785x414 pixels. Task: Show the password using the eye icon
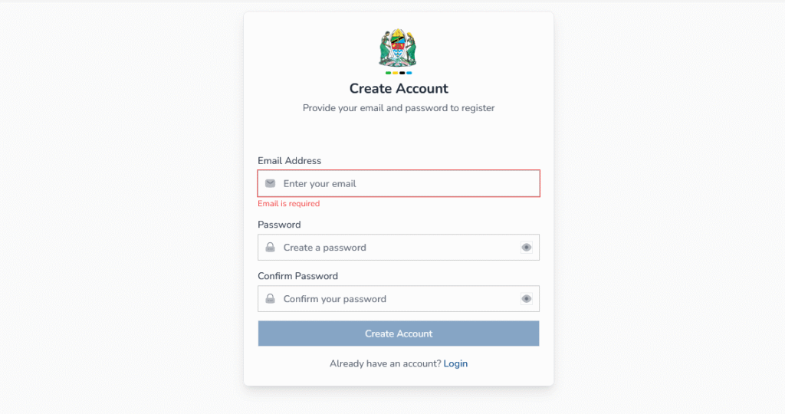(x=527, y=248)
